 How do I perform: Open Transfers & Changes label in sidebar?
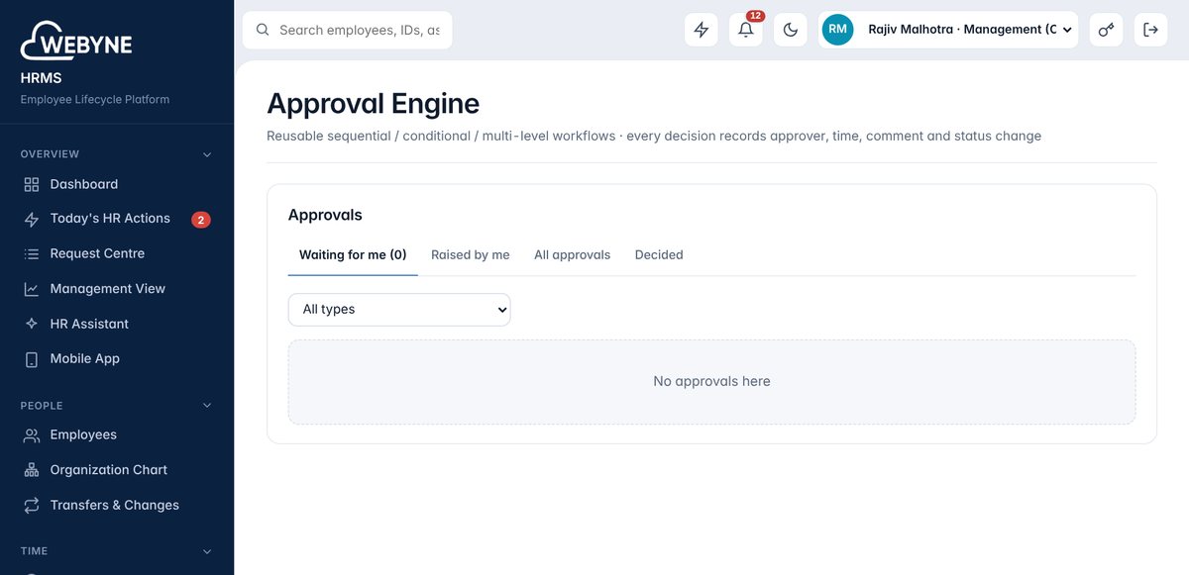tap(115, 505)
